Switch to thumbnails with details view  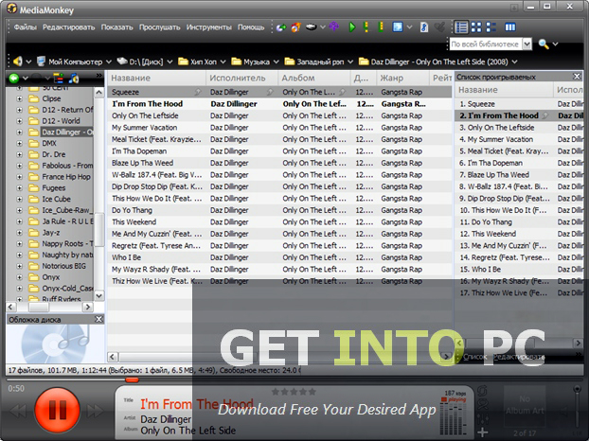(491, 27)
